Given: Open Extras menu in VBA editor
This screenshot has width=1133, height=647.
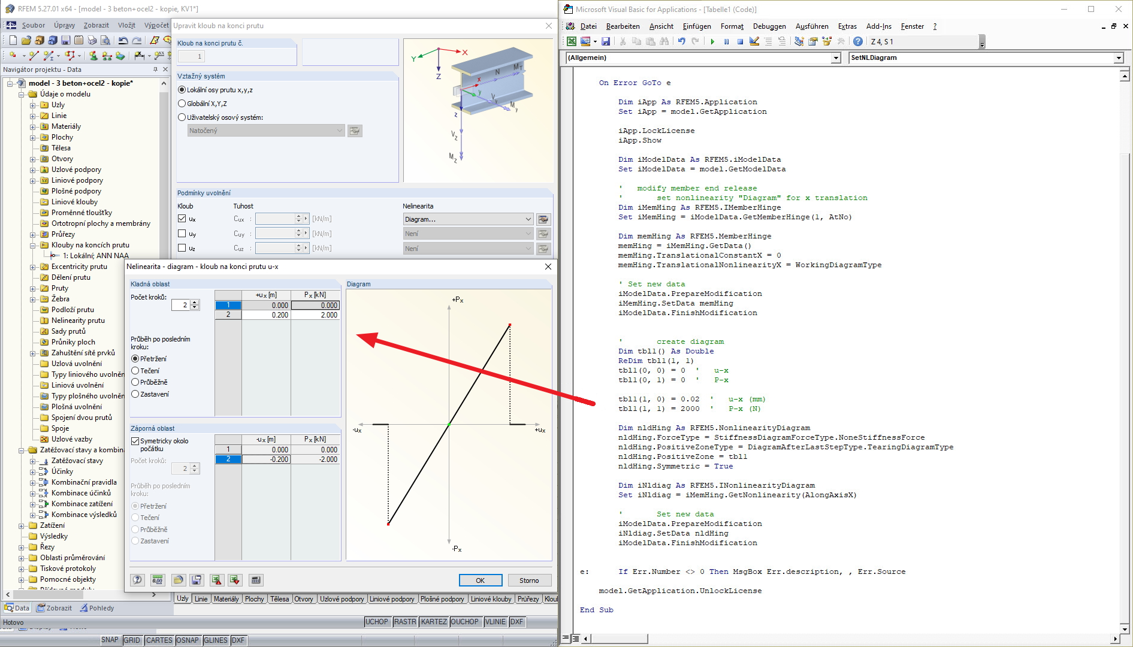Looking at the screenshot, I should click(x=847, y=26).
